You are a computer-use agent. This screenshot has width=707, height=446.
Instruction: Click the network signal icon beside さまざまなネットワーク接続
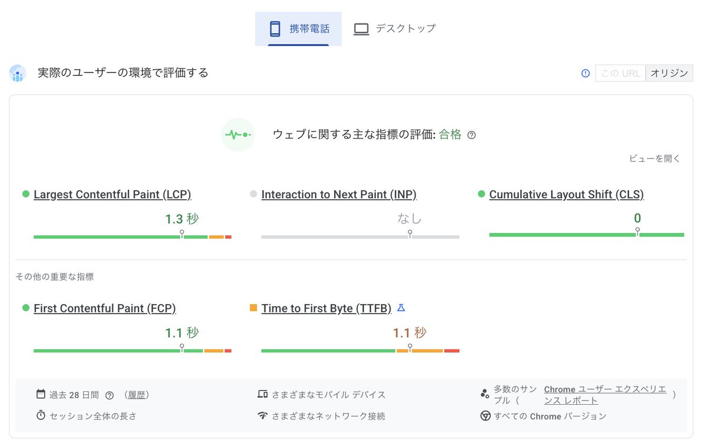tap(262, 416)
